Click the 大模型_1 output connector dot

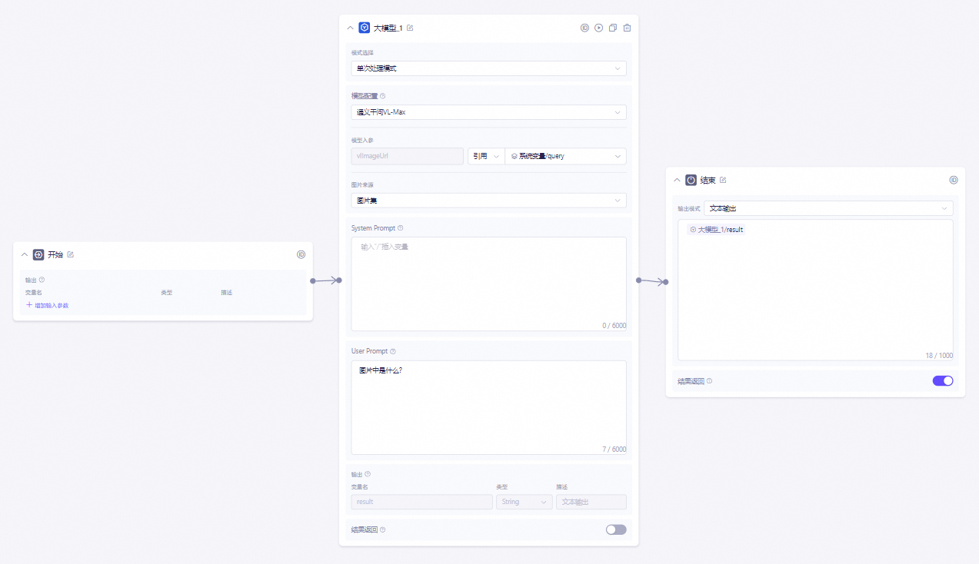pyautogui.click(x=639, y=280)
